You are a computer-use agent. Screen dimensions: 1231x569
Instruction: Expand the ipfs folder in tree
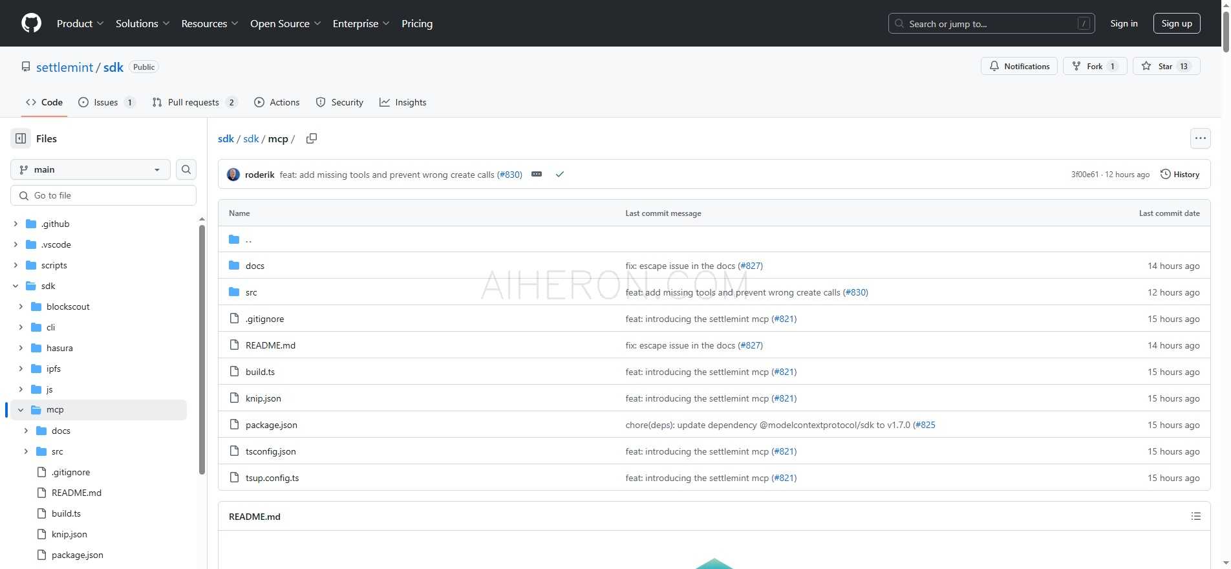21,369
